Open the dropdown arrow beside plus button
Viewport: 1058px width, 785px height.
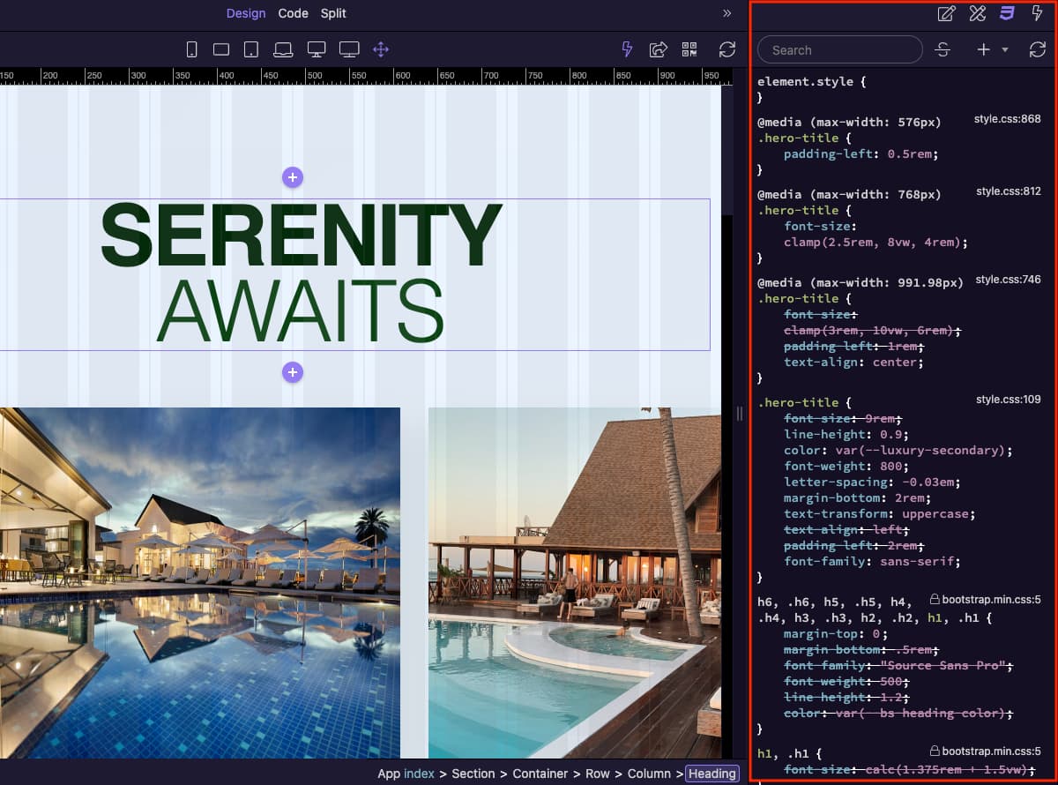1004,50
